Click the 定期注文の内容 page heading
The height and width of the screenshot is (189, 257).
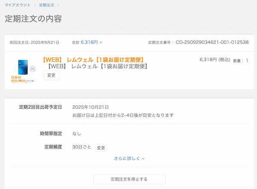(x=33, y=19)
